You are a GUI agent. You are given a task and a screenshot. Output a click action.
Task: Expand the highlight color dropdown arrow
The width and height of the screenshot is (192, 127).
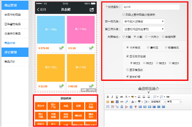coord(136,97)
